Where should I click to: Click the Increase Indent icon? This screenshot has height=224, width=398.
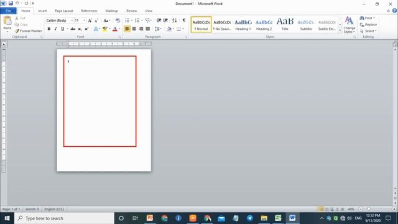[165, 21]
